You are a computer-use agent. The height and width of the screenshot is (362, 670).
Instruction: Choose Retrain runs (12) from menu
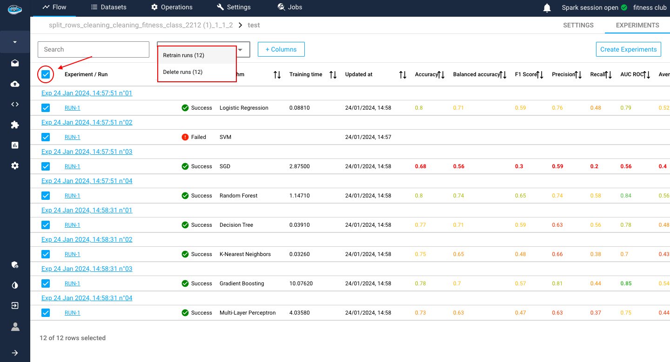(x=184, y=55)
